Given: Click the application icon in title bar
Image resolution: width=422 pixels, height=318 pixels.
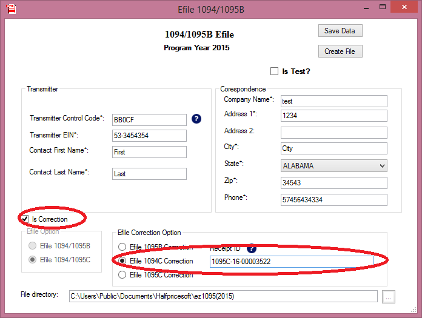Looking at the screenshot, I should [10, 9].
